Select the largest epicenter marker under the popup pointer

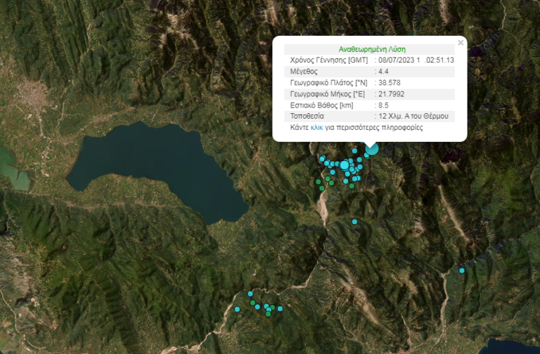tap(372, 150)
